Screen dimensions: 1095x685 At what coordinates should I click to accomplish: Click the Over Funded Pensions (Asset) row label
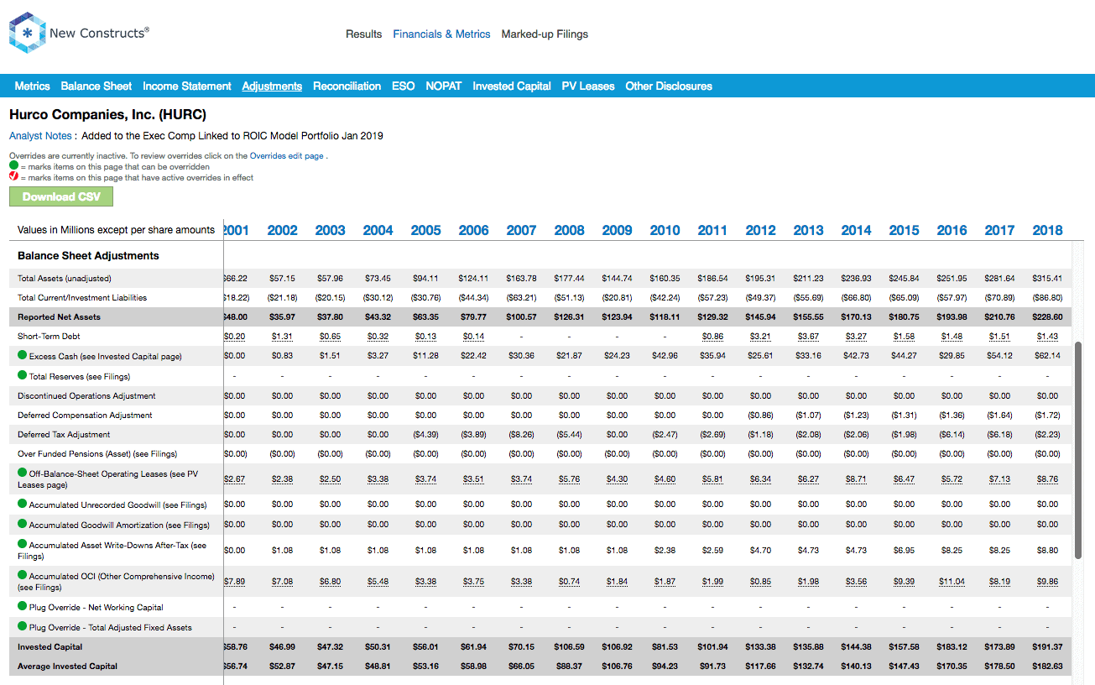tap(97, 453)
